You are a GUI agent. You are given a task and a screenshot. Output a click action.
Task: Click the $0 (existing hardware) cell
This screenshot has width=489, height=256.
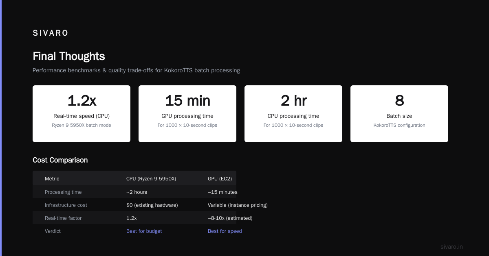pyautogui.click(x=152, y=205)
